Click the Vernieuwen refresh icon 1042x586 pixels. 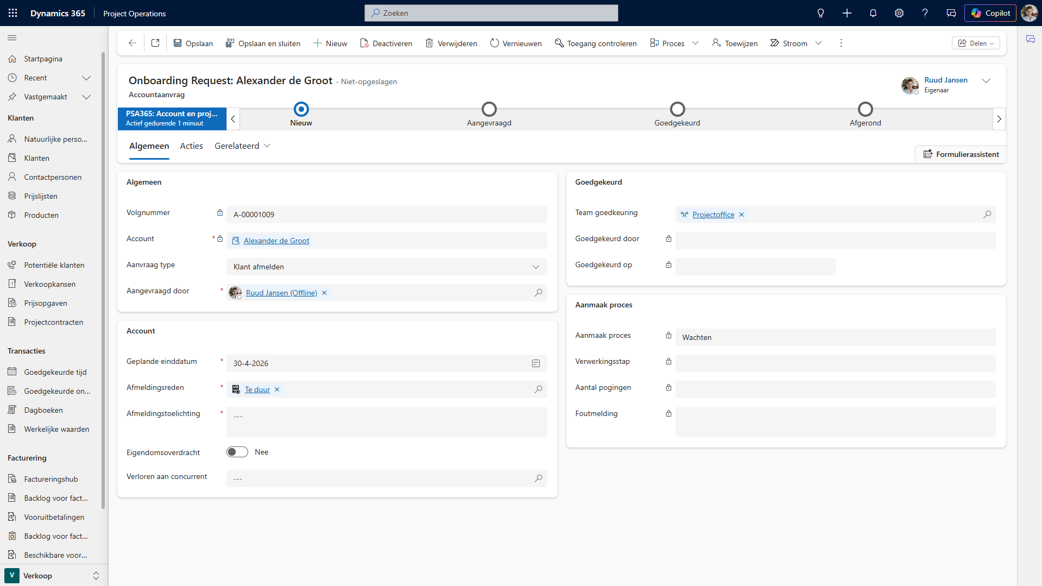[494, 43]
